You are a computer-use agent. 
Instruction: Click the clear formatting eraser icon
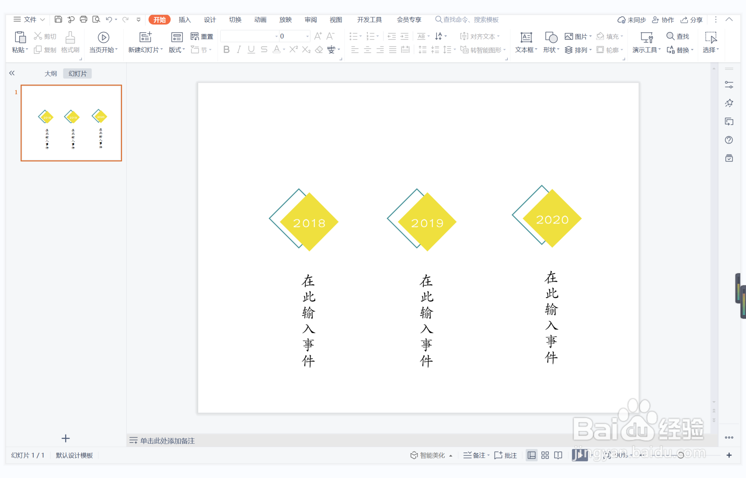[319, 50]
